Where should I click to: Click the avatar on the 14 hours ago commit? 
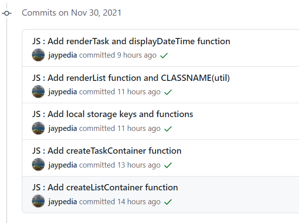(x=38, y=201)
